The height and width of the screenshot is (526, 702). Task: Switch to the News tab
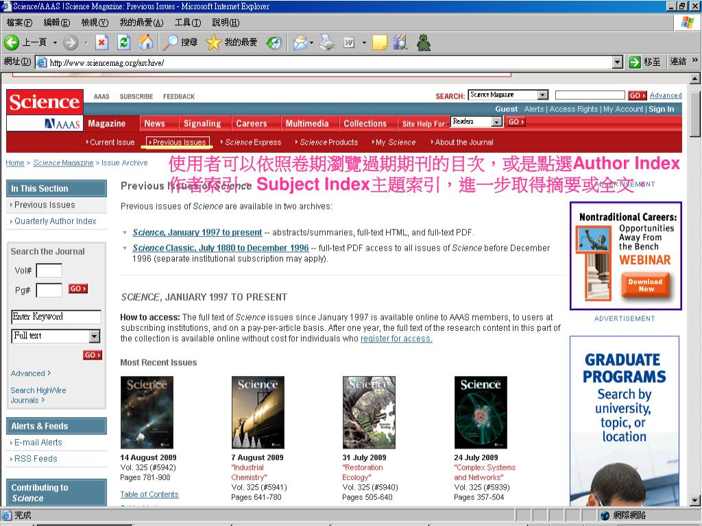(x=154, y=123)
